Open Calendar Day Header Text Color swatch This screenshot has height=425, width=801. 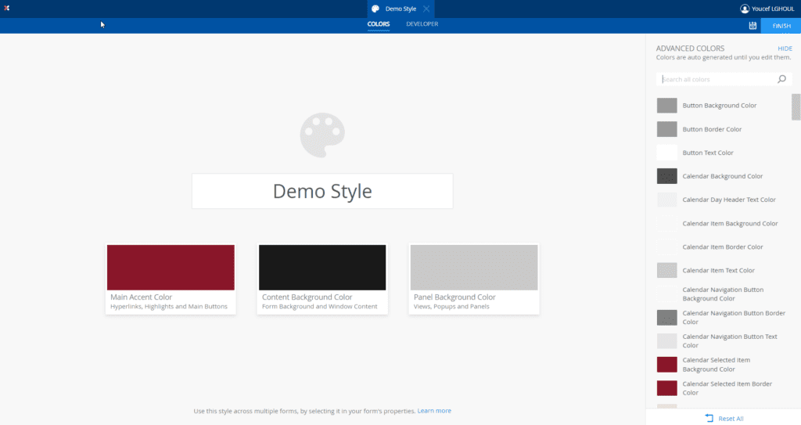[666, 200]
